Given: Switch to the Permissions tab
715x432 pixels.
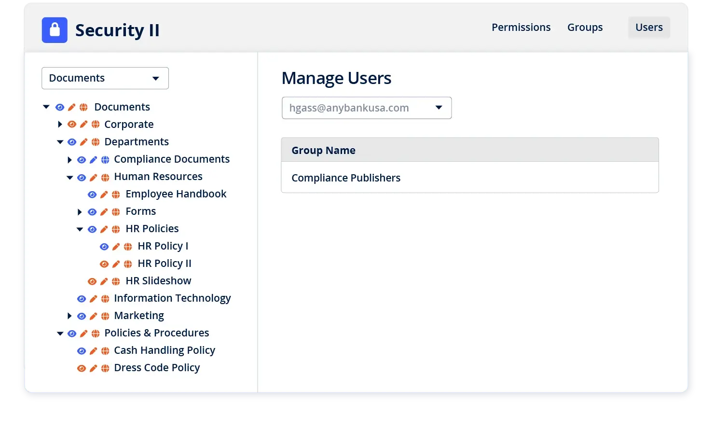Looking at the screenshot, I should [x=521, y=27].
